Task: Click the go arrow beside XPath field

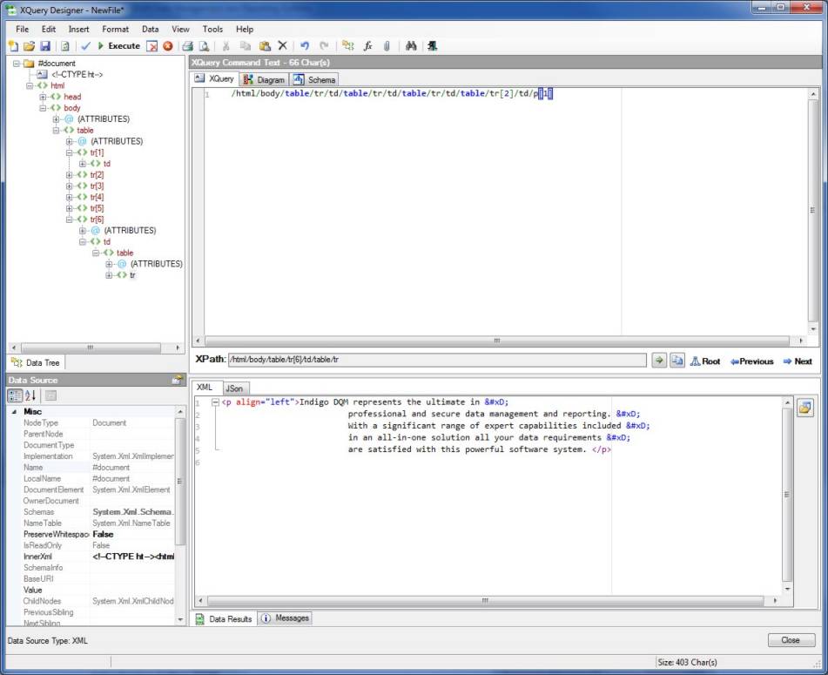Action: (x=659, y=361)
